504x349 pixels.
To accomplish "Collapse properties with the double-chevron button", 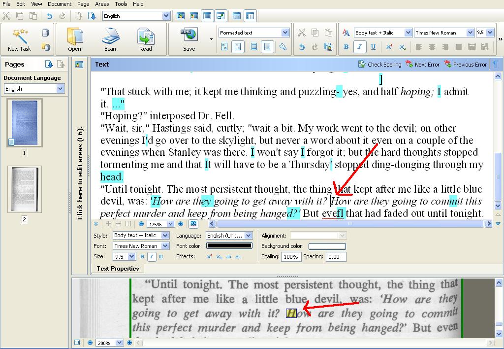I will (x=96, y=224).
